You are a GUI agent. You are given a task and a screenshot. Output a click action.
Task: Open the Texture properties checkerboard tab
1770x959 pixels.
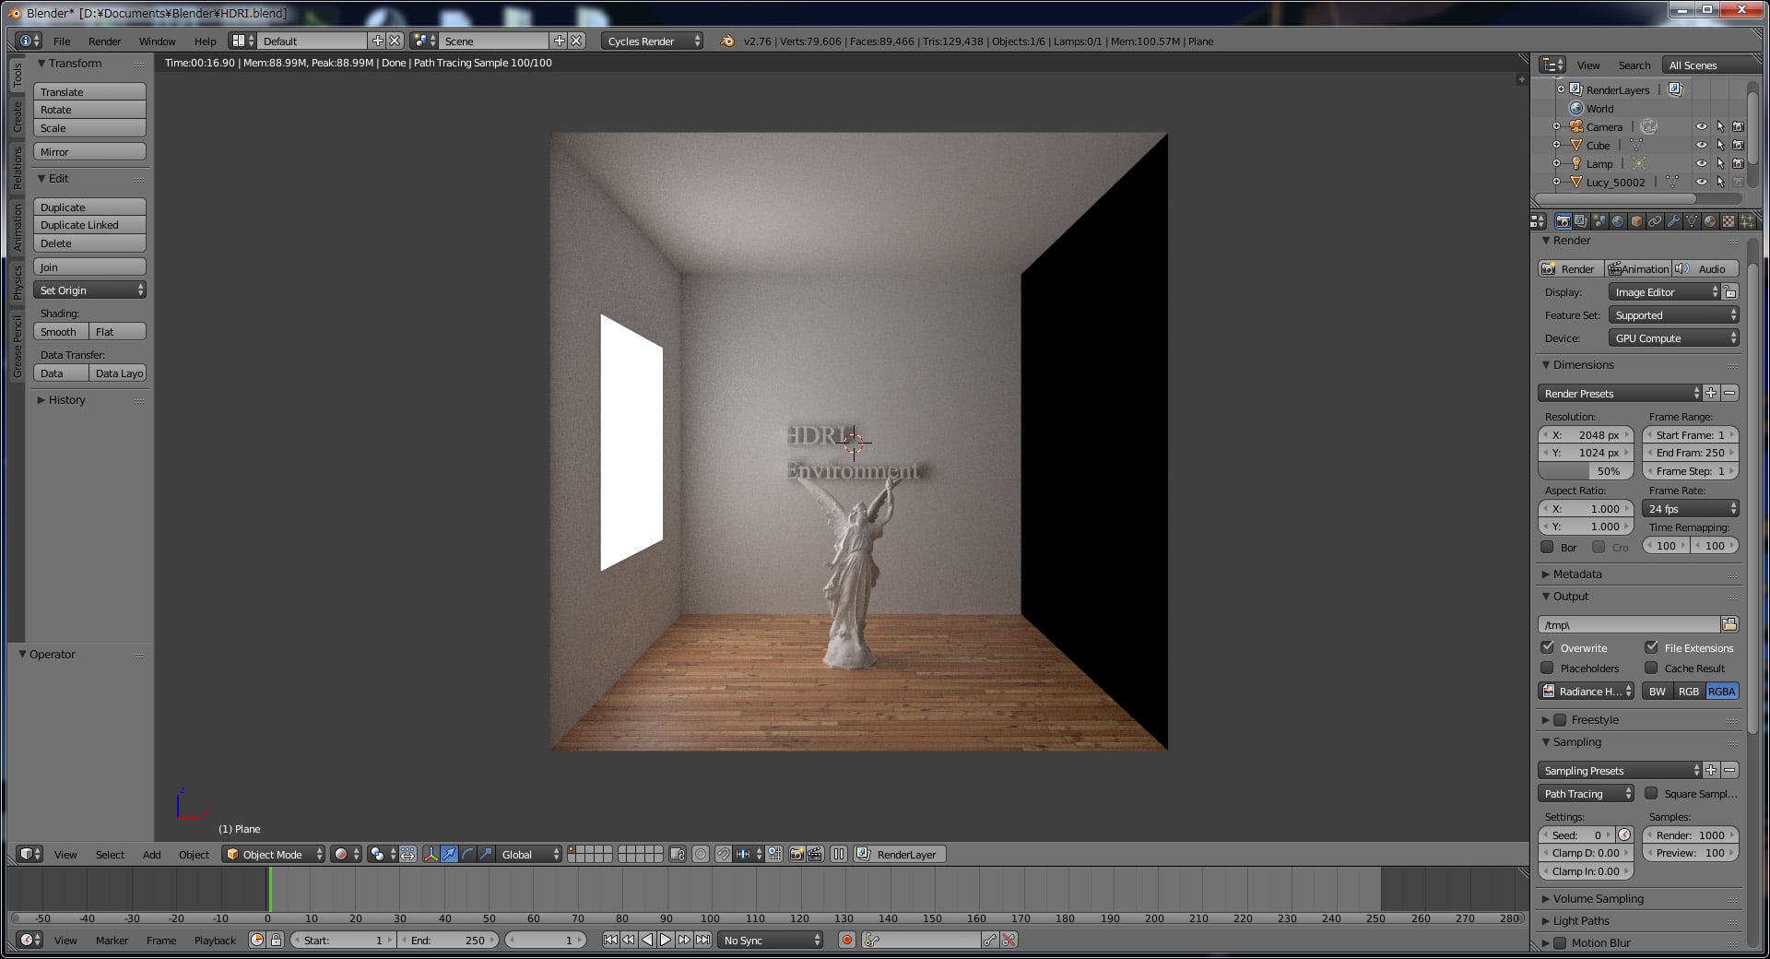click(1729, 221)
